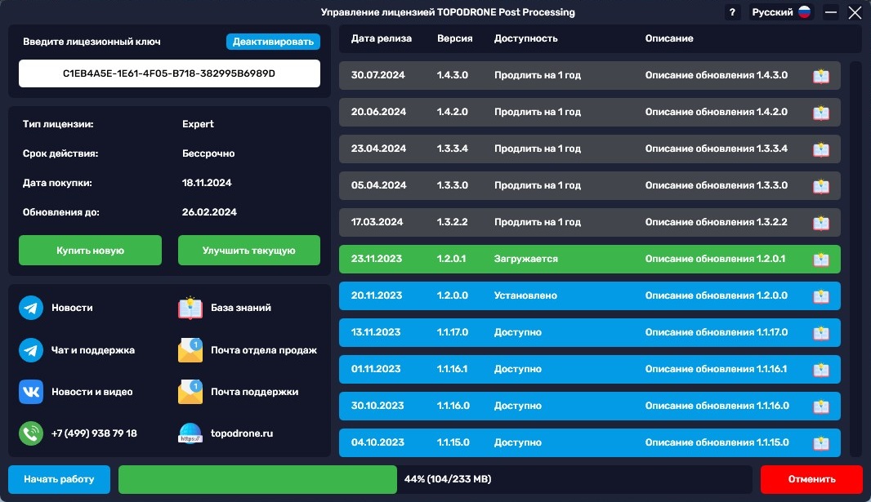Open the Telegram icon beside Новости

[x=31, y=308]
